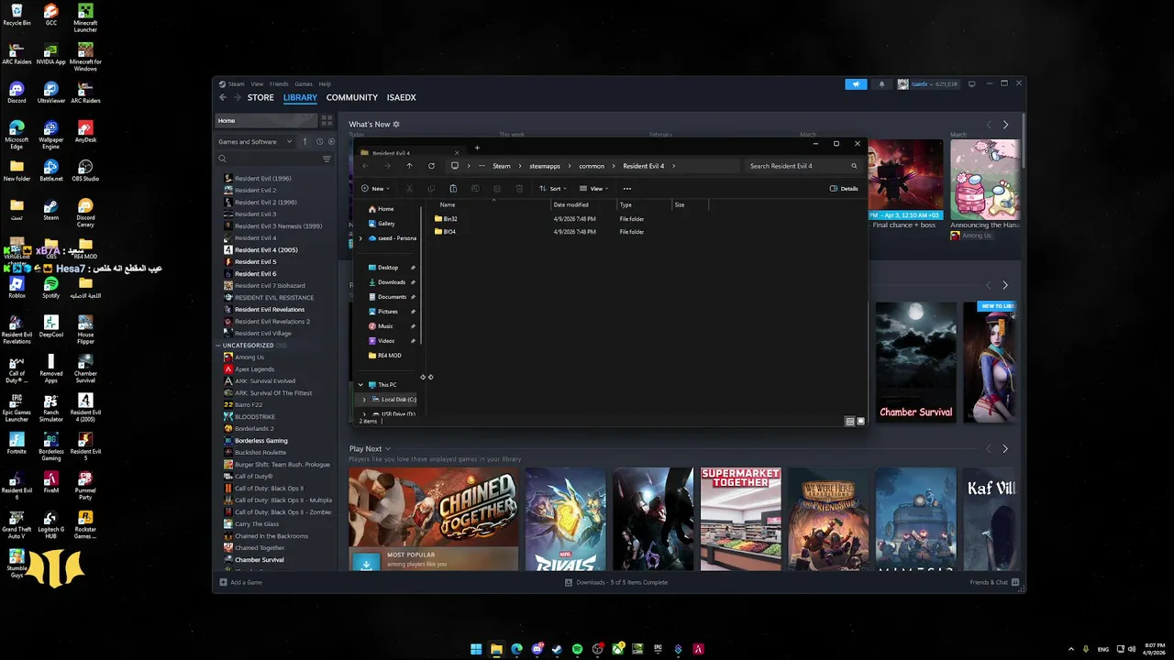Open Steam Downloads status at bottom
The image size is (1174, 660).
pyautogui.click(x=616, y=582)
